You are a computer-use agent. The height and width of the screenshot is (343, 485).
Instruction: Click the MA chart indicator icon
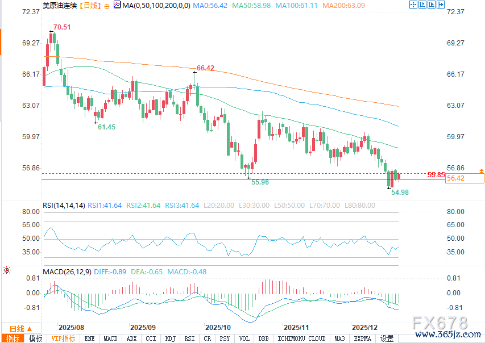(x=117, y=5)
